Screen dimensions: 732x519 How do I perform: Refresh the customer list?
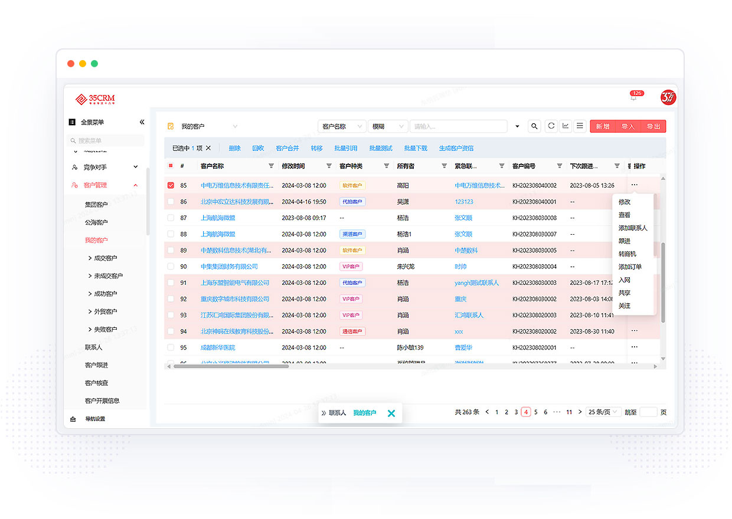tap(551, 126)
